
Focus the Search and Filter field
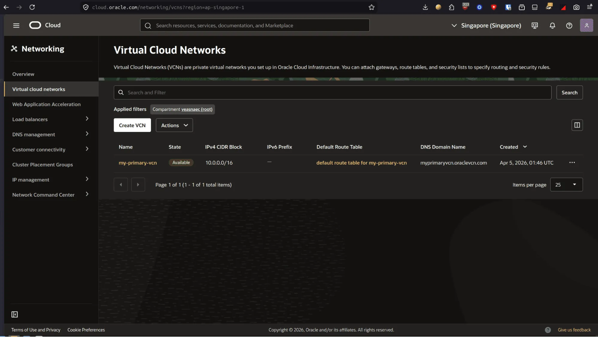click(x=332, y=92)
